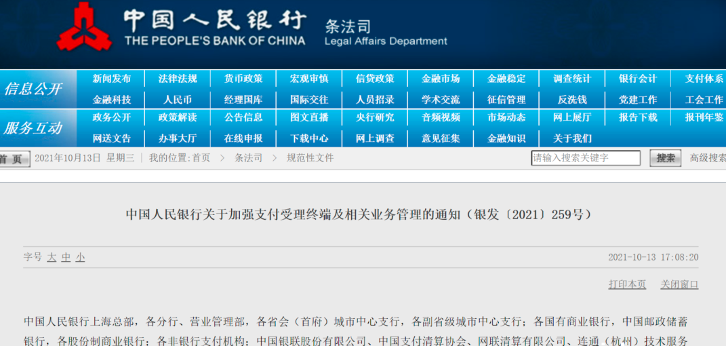
Task: Go to 图文直播 section
Action: click(x=309, y=117)
